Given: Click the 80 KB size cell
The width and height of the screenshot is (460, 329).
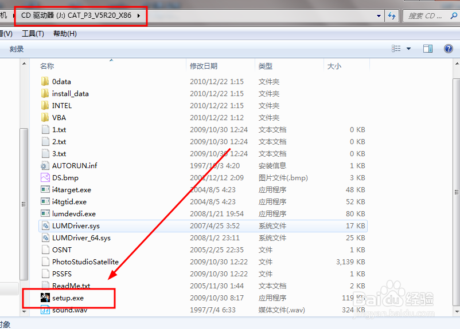Looking at the screenshot, I should [x=356, y=213].
